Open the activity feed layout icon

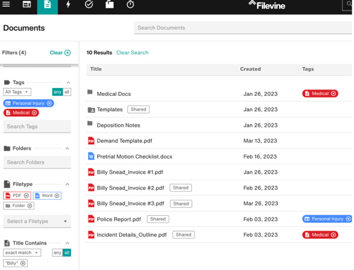click(x=27, y=4)
